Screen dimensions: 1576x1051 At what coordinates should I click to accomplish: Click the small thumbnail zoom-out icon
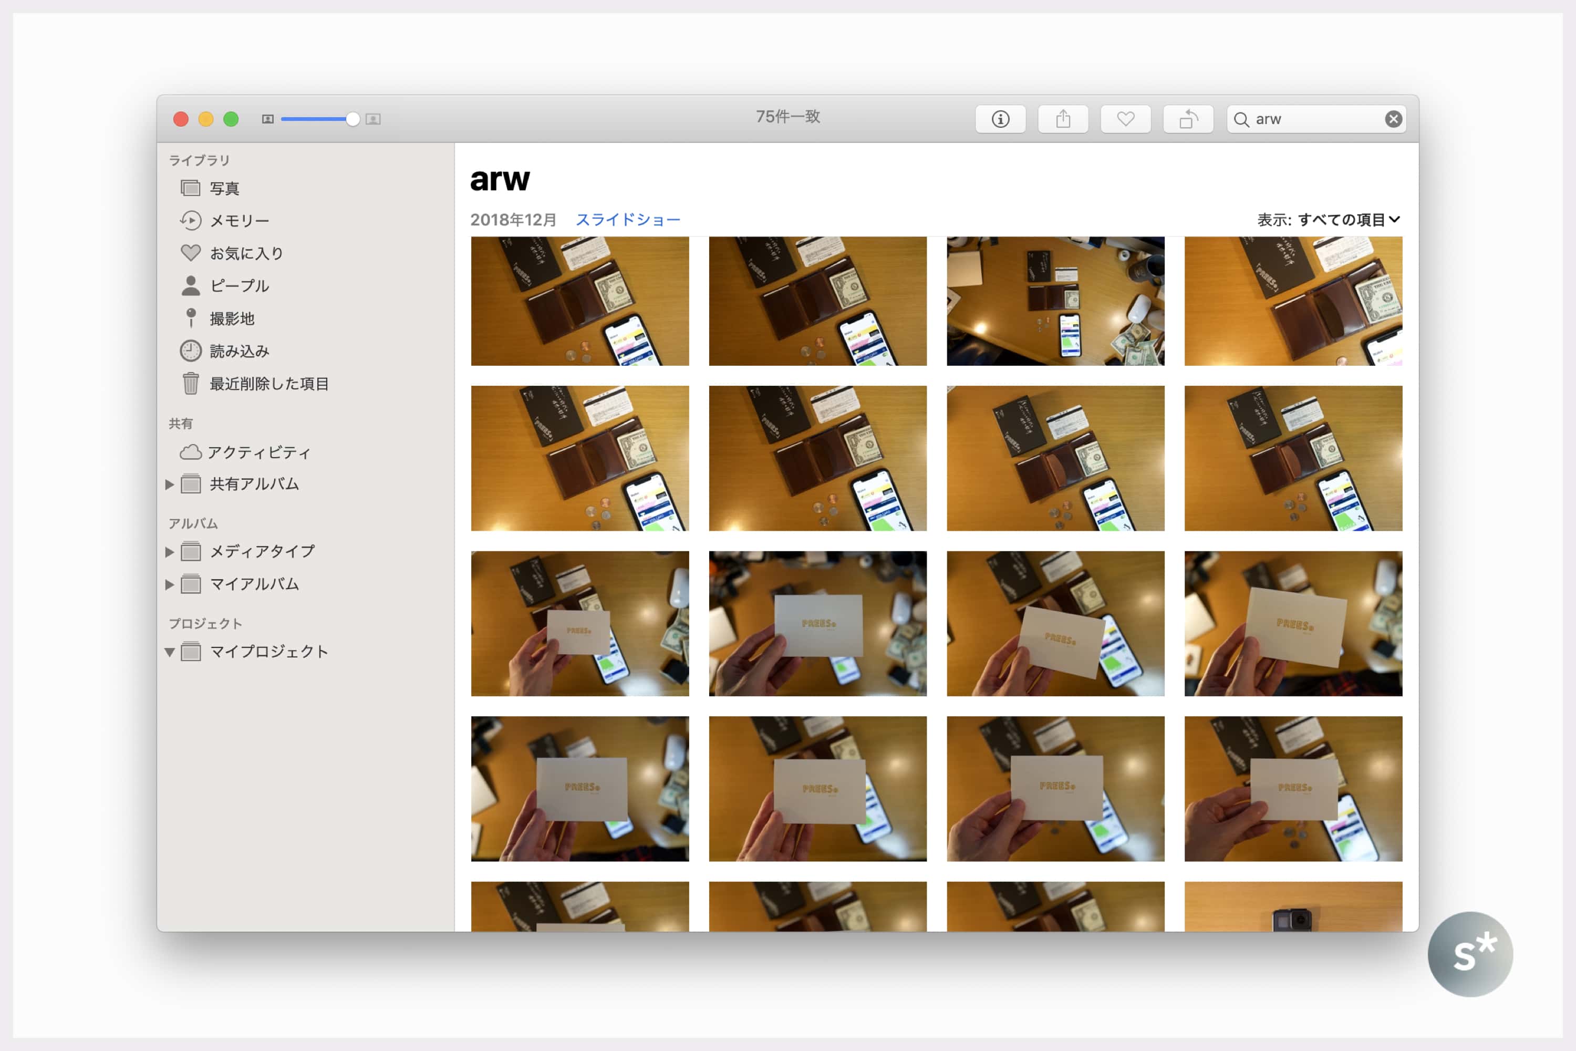pyautogui.click(x=267, y=119)
